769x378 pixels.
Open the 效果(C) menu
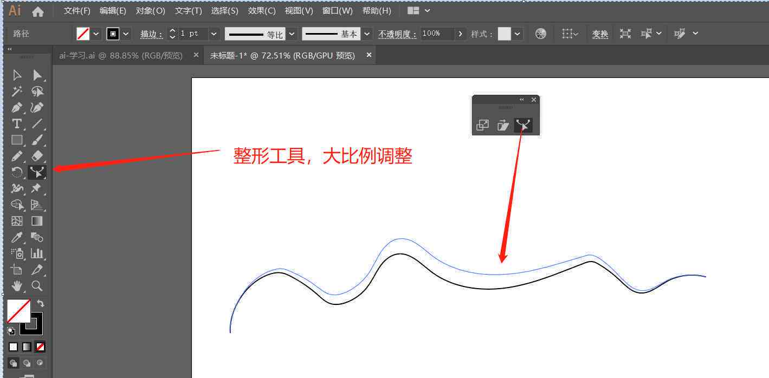click(x=262, y=11)
